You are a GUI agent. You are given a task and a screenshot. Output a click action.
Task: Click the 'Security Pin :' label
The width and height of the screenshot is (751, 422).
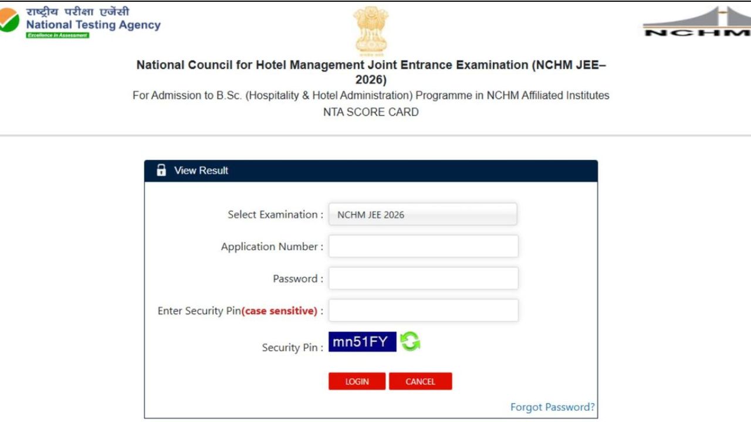click(293, 348)
